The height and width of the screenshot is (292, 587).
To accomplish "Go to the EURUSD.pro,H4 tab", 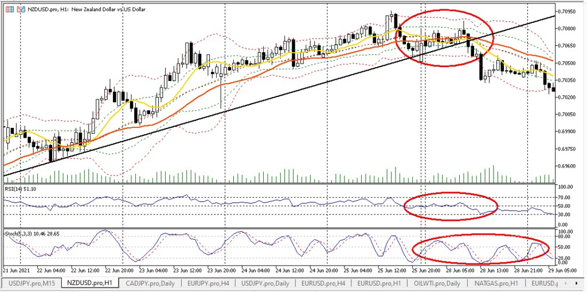I will point(324,283).
